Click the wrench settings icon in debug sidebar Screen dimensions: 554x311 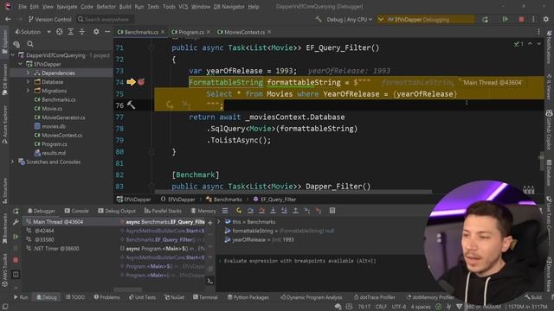(x=16, y=222)
